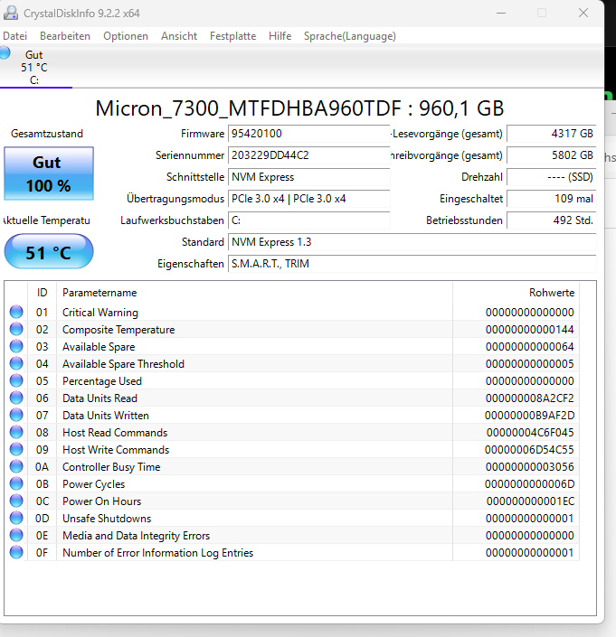Minimize the CrystalDiskInfo window
The image size is (616, 637).
click(501, 13)
